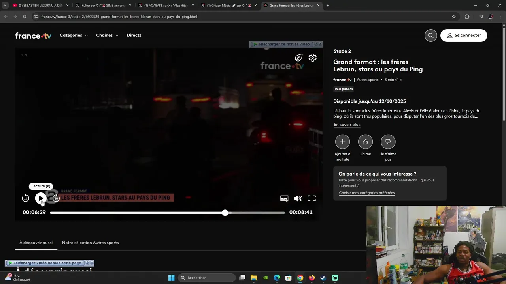Click the france.tv URL address bar
The image size is (506, 284).
click(245, 17)
